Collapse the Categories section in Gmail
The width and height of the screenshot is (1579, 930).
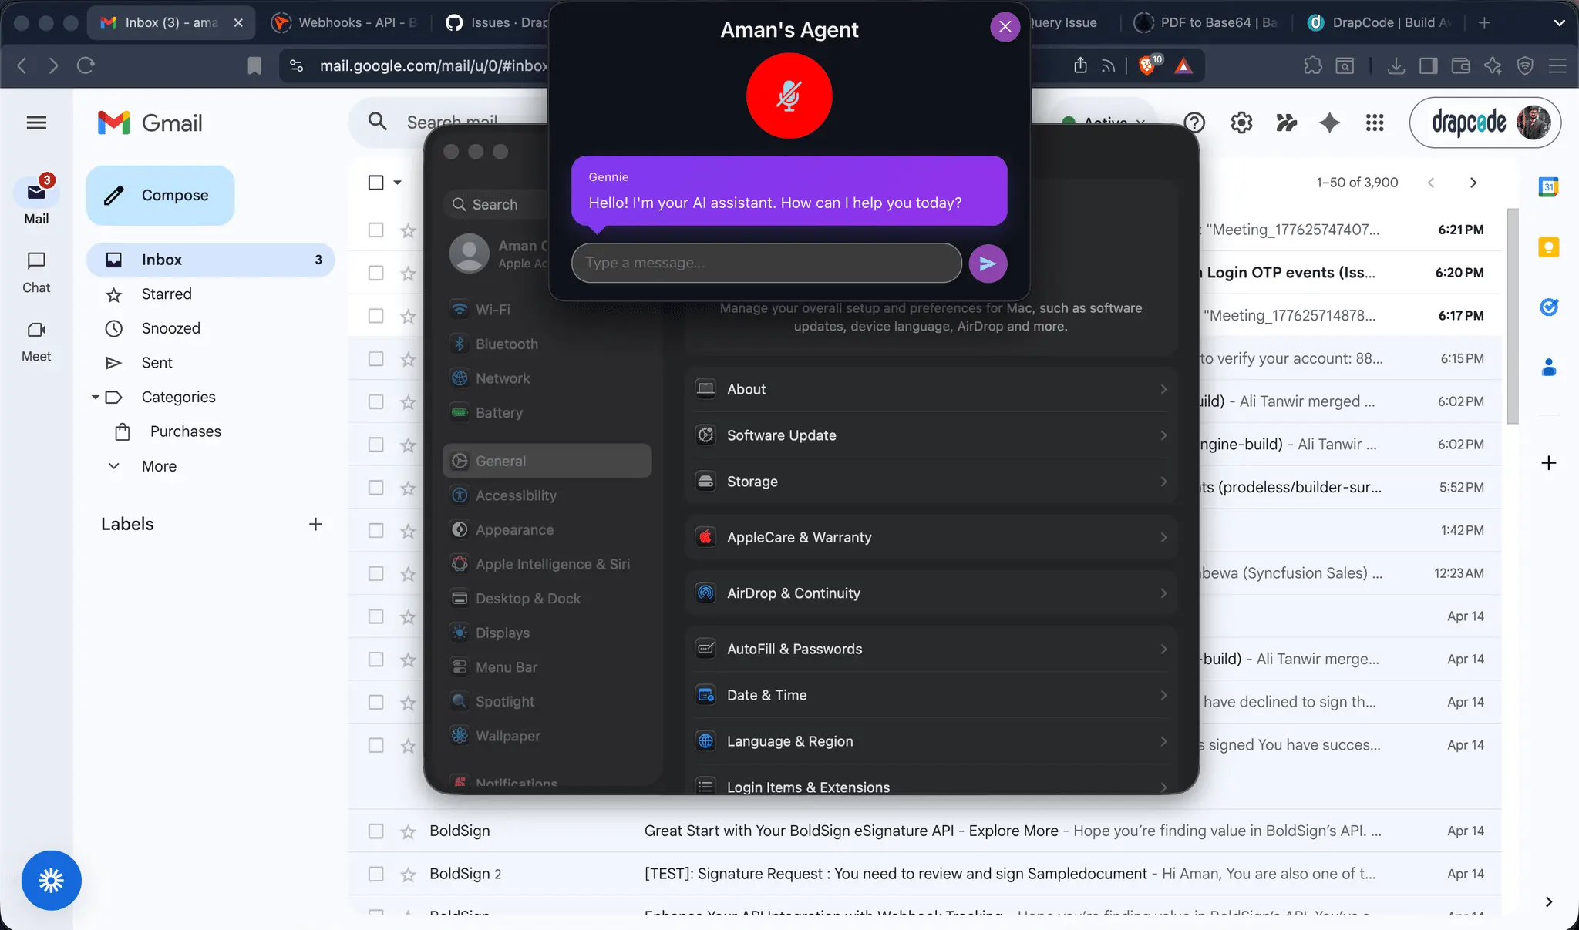click(x=96, y=398)
